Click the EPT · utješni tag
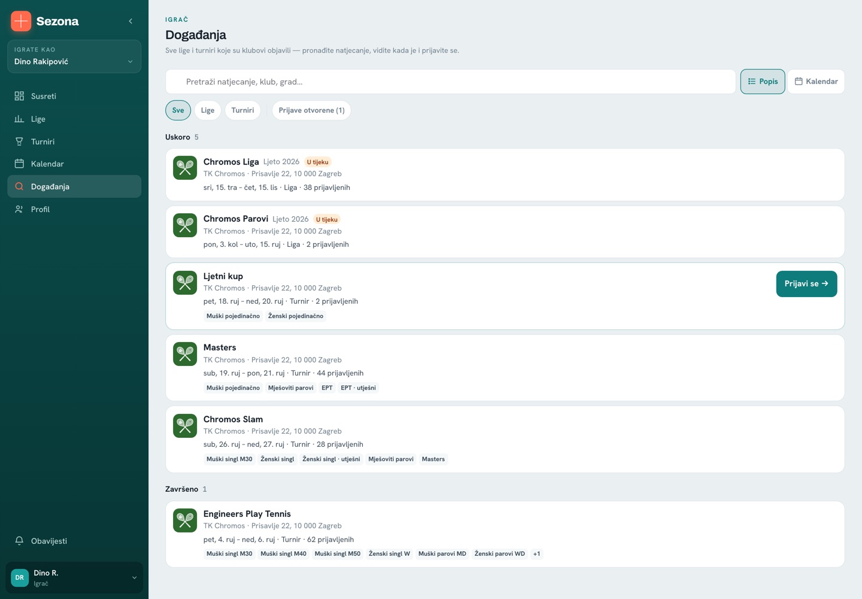The width and height of the screenshot is (862, 599). 359,388
